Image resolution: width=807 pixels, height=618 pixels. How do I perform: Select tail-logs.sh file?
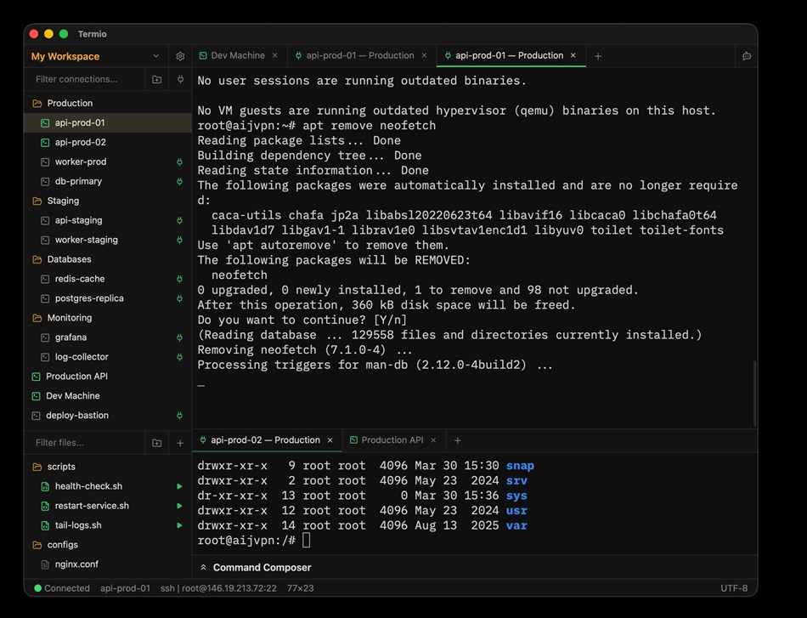(108, 525)
